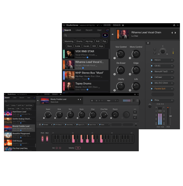Toggle SSL EV2 Chnnl plugin power dot
This screenshot has width=183, height=186.
(152, 83)
